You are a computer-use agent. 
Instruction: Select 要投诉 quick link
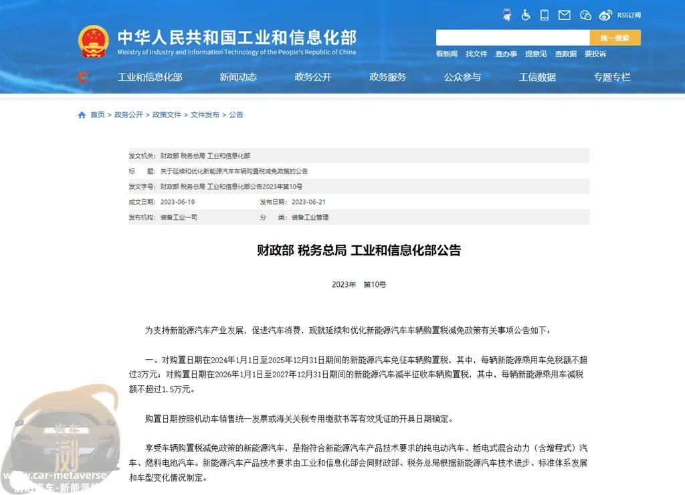(x=595, y=54)
